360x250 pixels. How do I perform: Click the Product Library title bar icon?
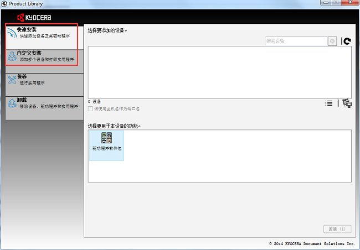coord(4,4)
